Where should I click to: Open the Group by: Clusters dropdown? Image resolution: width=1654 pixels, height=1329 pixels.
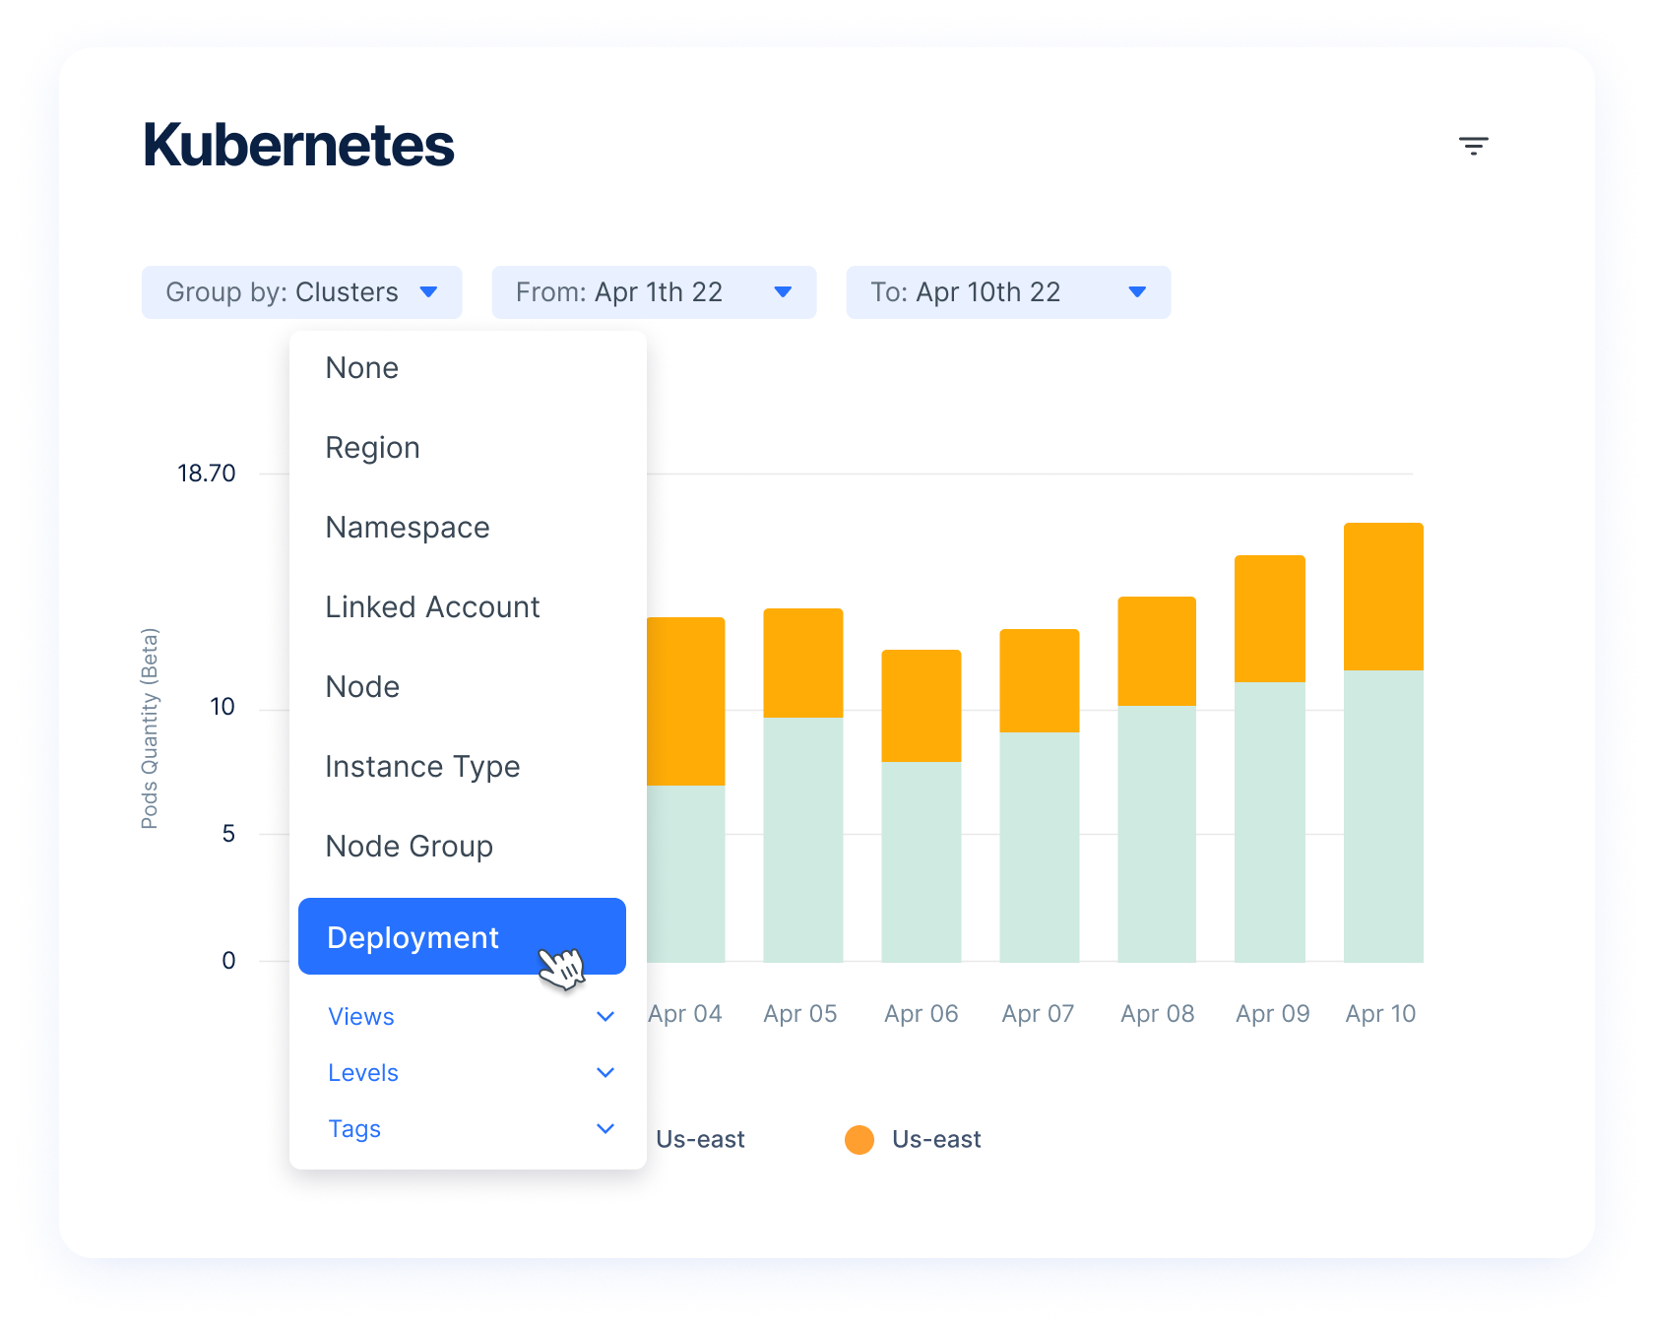301,292
